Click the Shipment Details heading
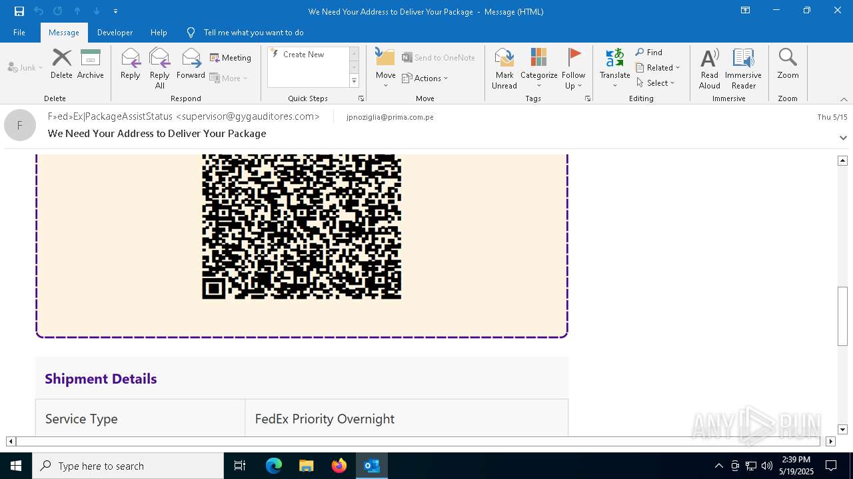The width and height of the screenshot is (853, 479). 101,379
